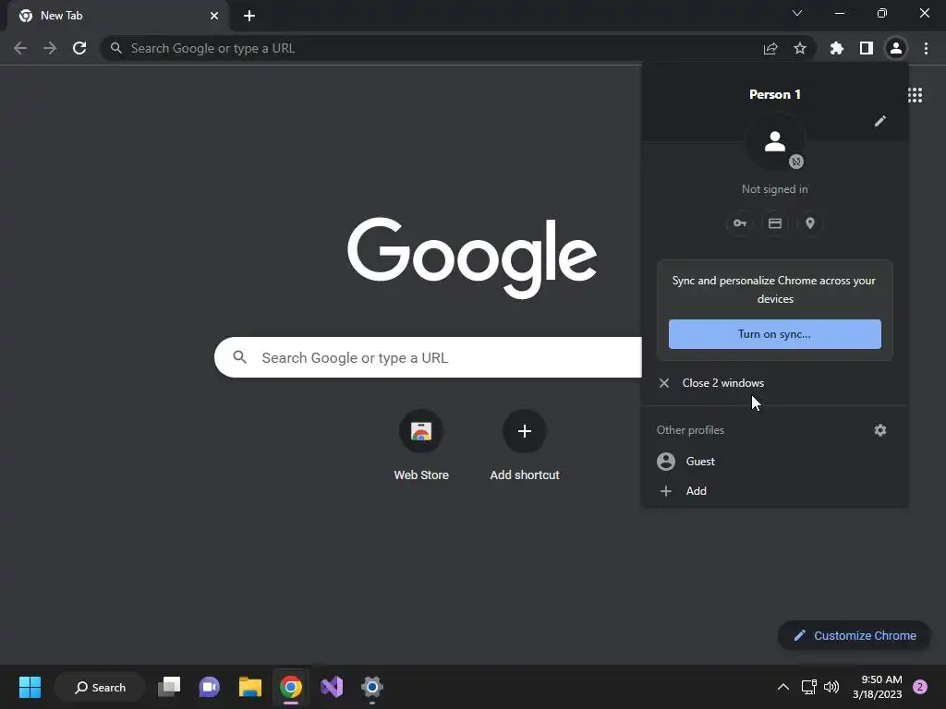Reload the page
Screen dimensions: 946x709
pos(79,48)
